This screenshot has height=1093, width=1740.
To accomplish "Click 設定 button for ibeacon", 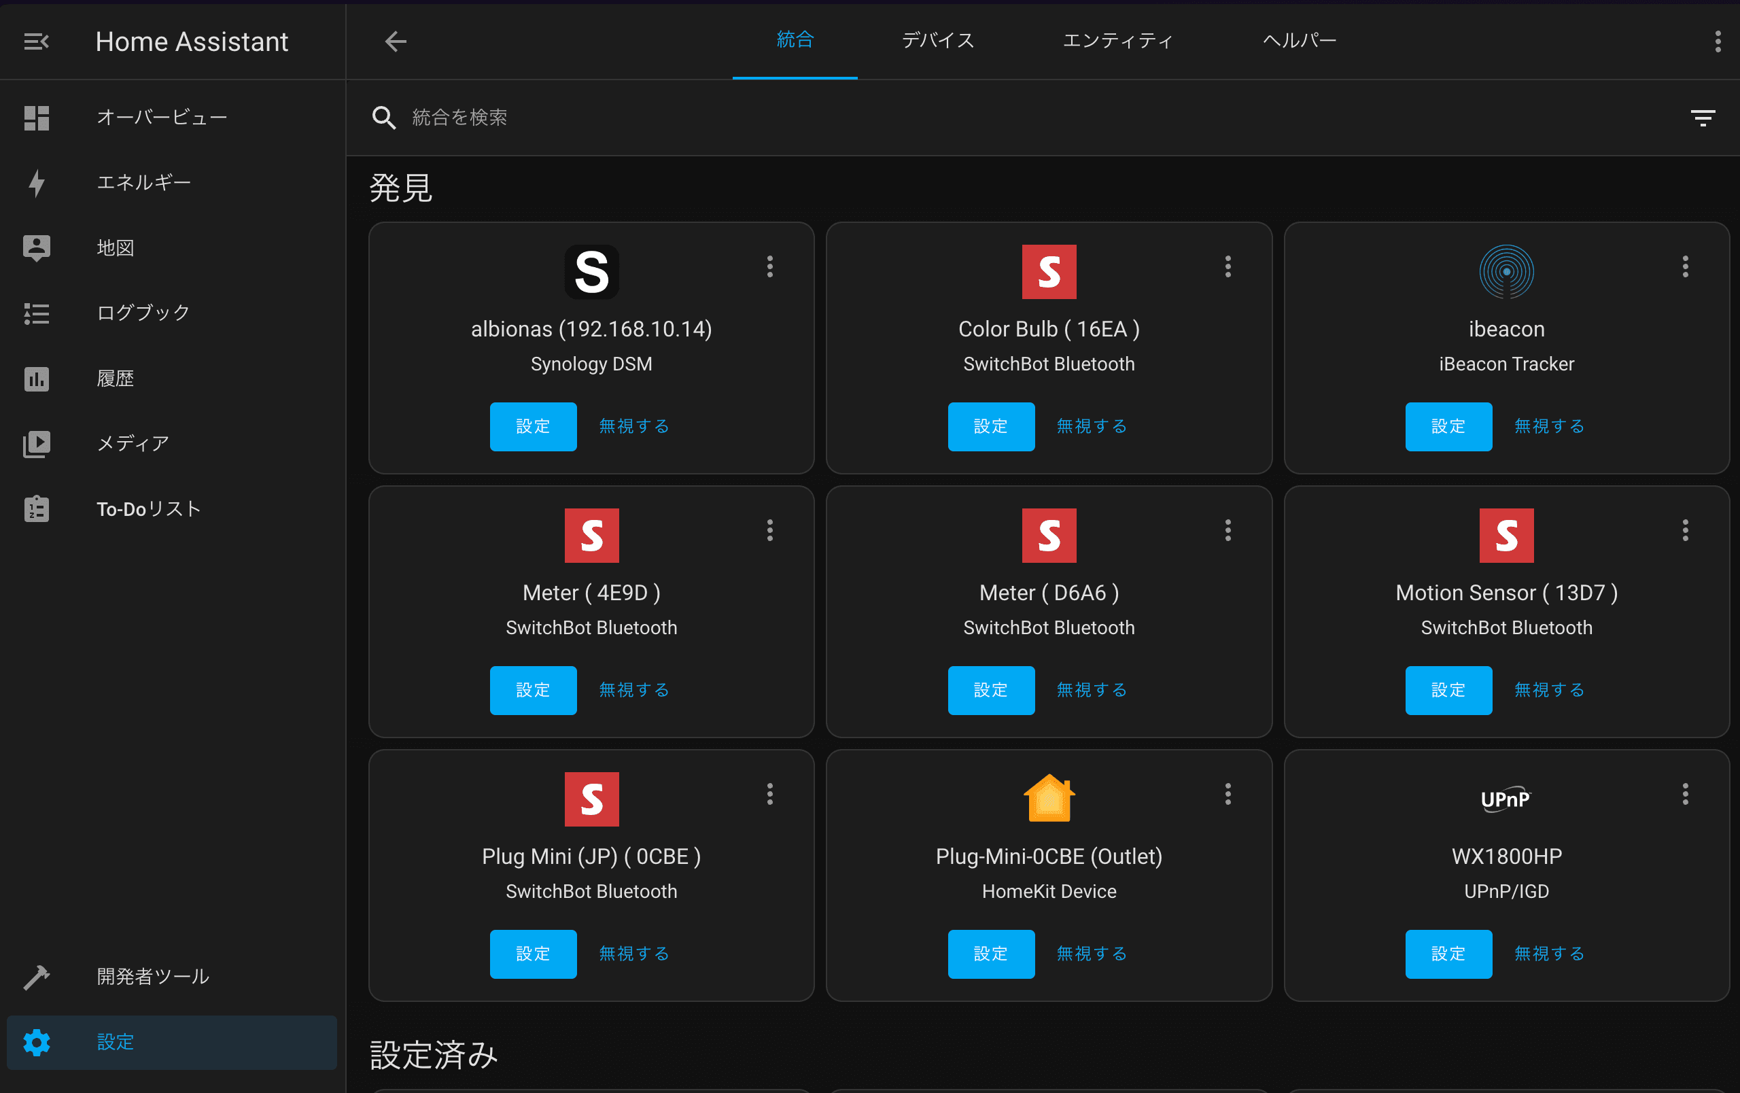I will pyautogui.click(x=1448, y=426).
